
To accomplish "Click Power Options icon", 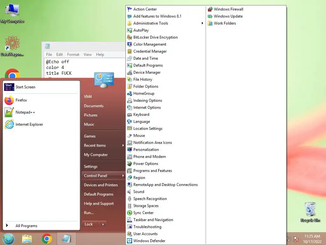I will (130, 164).
